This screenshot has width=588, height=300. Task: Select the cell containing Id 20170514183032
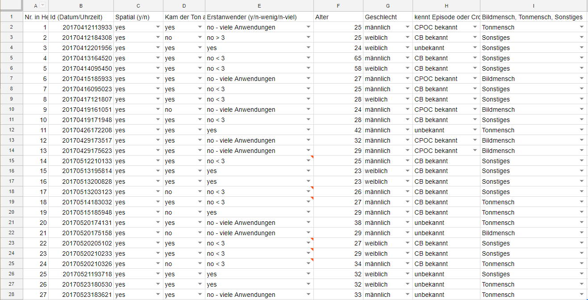(x=81, y=202)
